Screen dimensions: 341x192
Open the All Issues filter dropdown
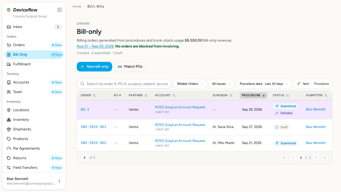222,84
